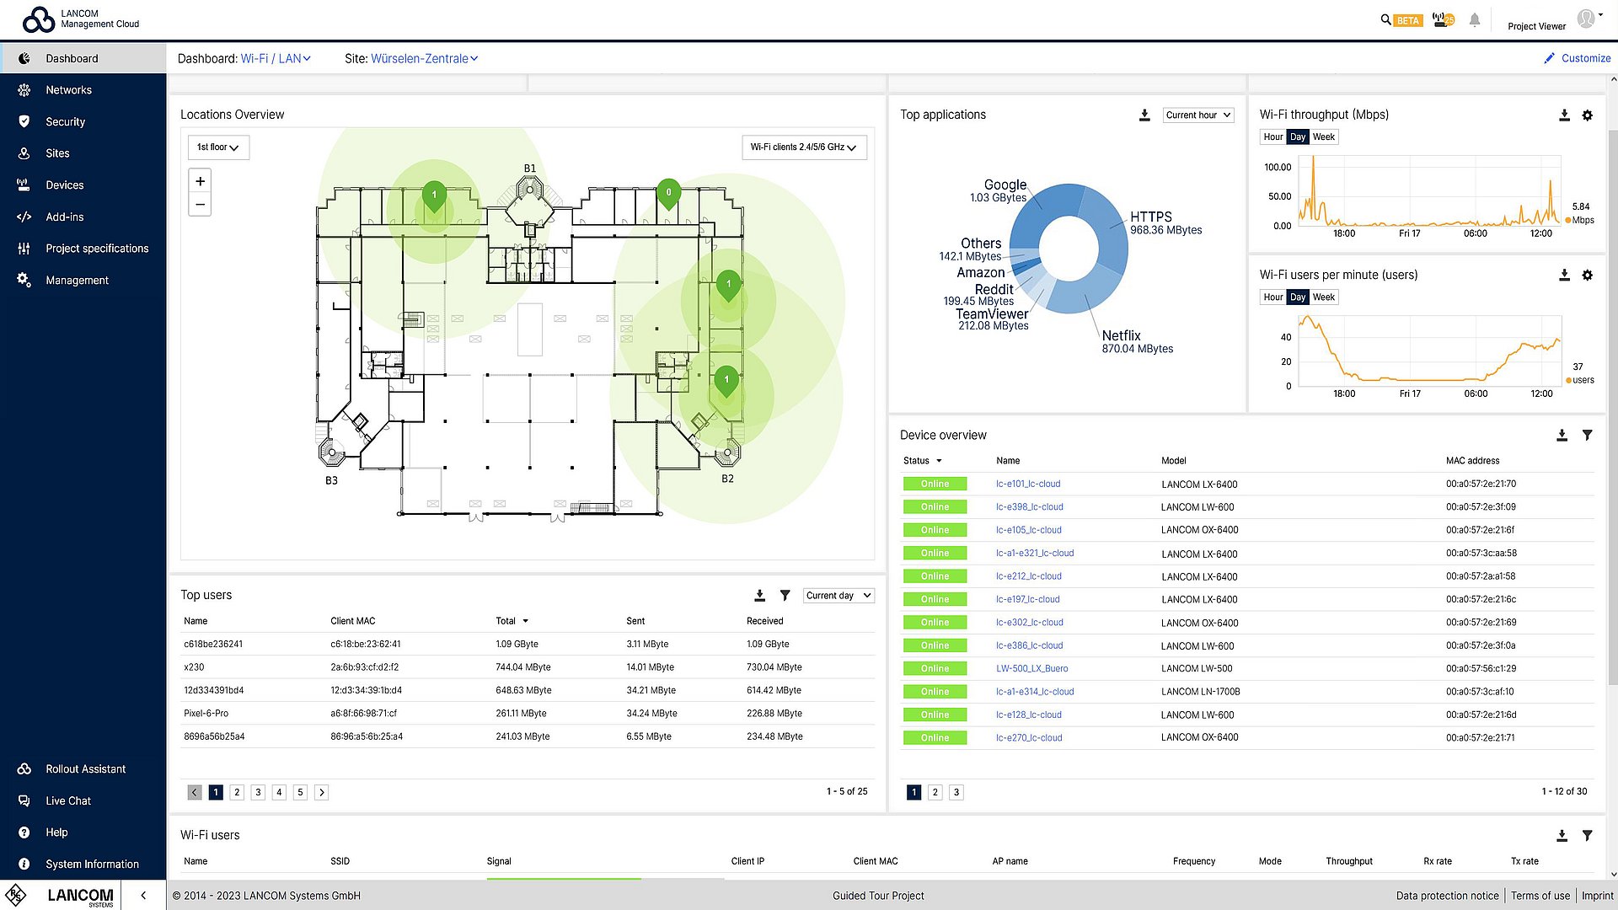Viewport: 1618px width, 910px height.
Task: Open the notification bell
Action: click(1474, 19)
